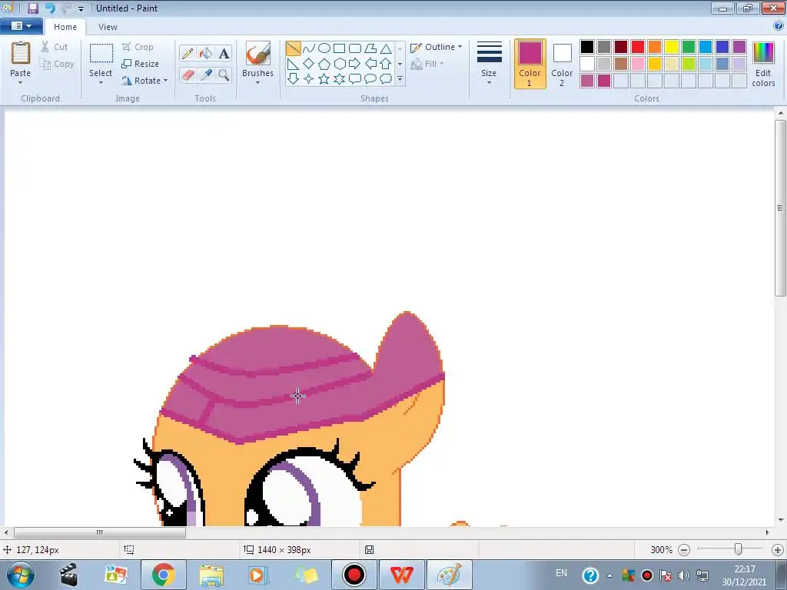Choose the Four-point star shape
This screenshot has height=590, width=787.
tap(309, 79)
